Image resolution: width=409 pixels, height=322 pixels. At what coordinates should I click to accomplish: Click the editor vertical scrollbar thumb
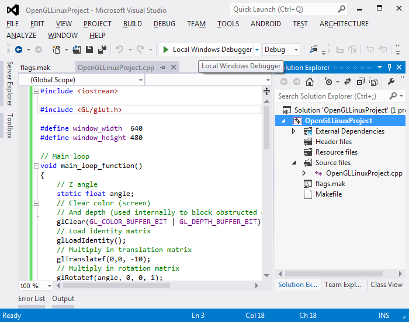pos(266,127)
